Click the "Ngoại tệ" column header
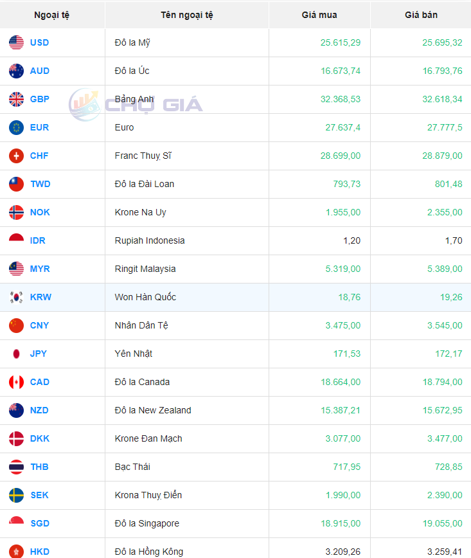This screenshot has height=558, width=471. point(52,15)
